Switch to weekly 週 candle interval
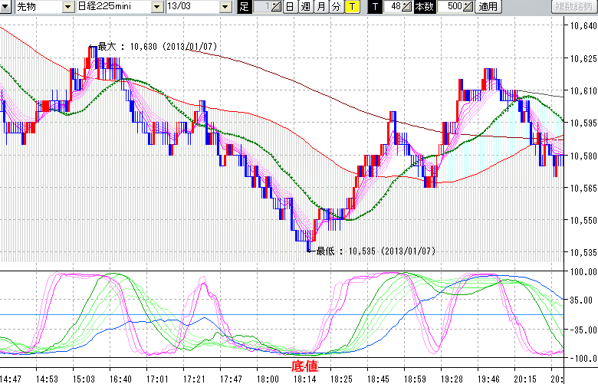 pos(305,7)
